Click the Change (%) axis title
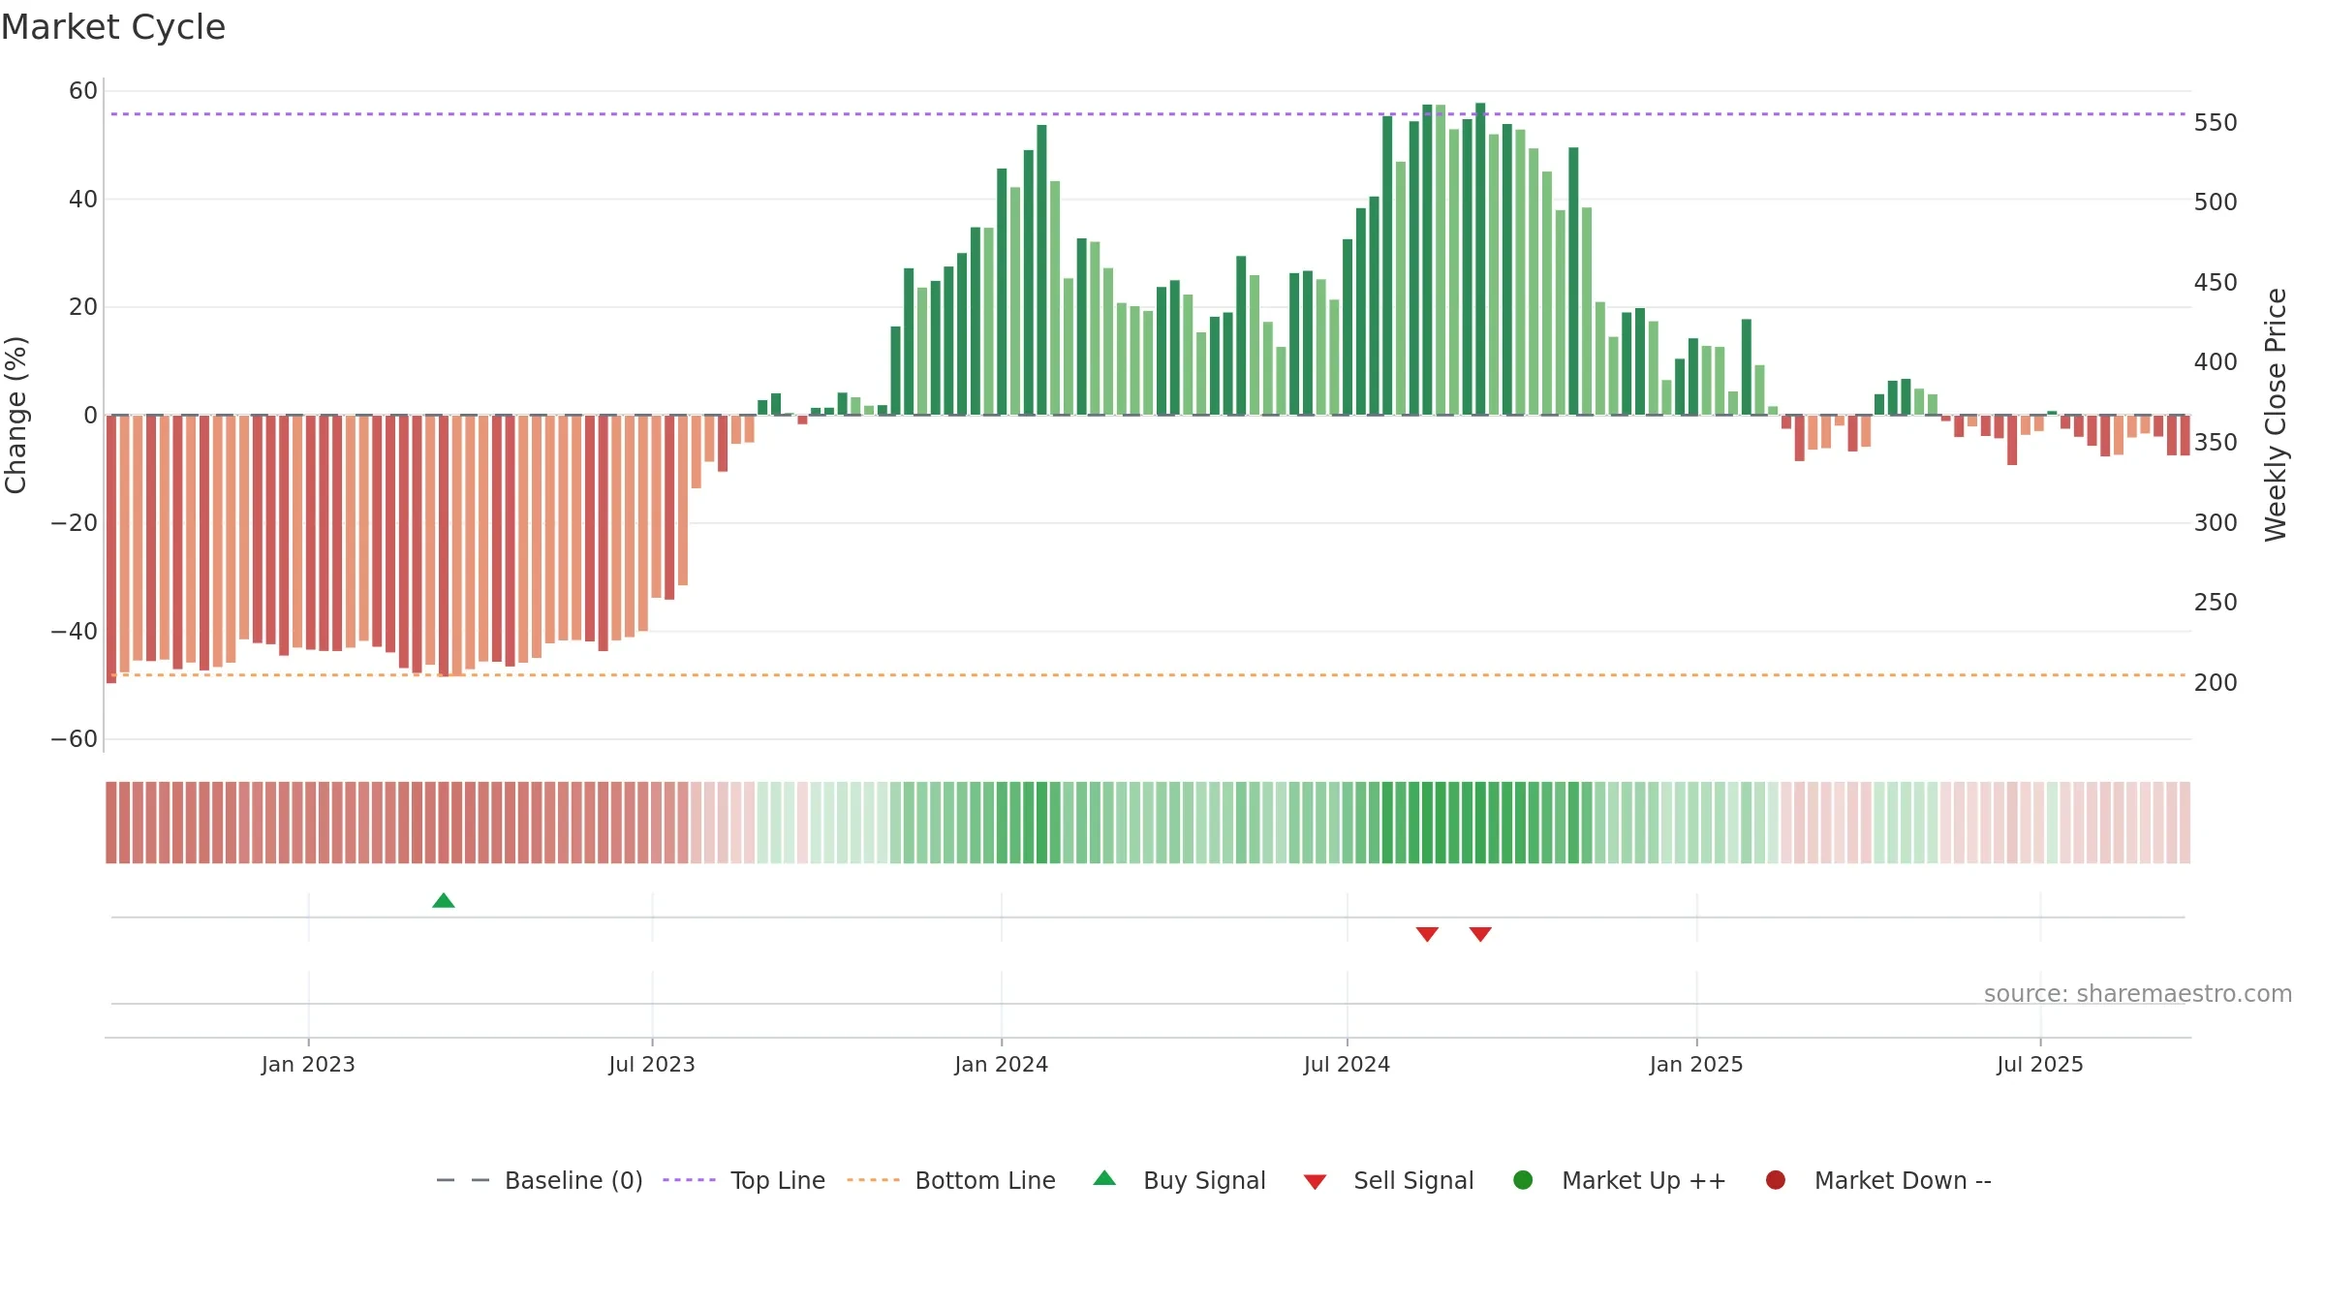This screenshot has width=2325, height=1308. (15, 415)
